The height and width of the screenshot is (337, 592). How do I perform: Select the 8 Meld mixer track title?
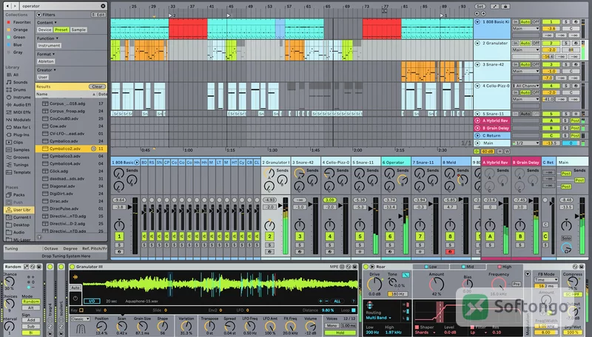[456, 163]
